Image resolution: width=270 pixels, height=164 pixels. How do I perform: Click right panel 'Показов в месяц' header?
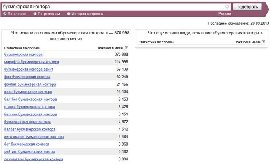[248, 42]
